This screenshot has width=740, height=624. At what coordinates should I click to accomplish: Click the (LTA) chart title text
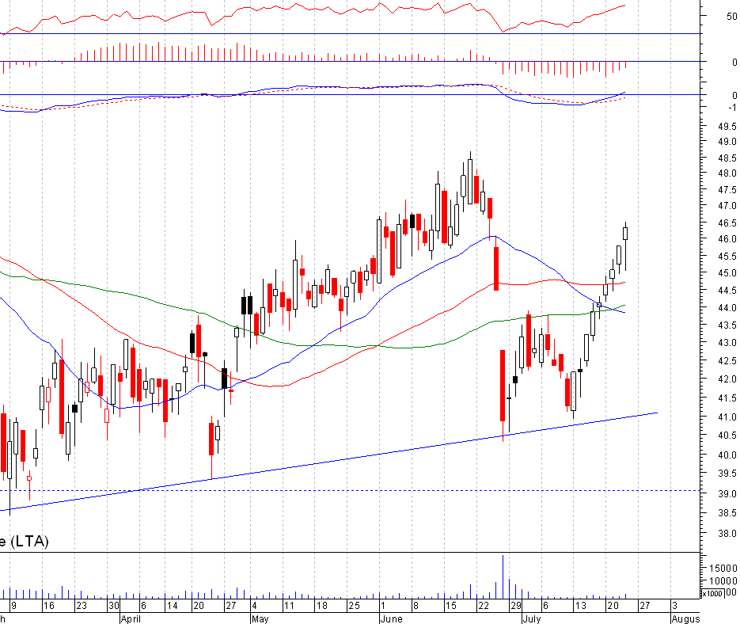(29, 541)
